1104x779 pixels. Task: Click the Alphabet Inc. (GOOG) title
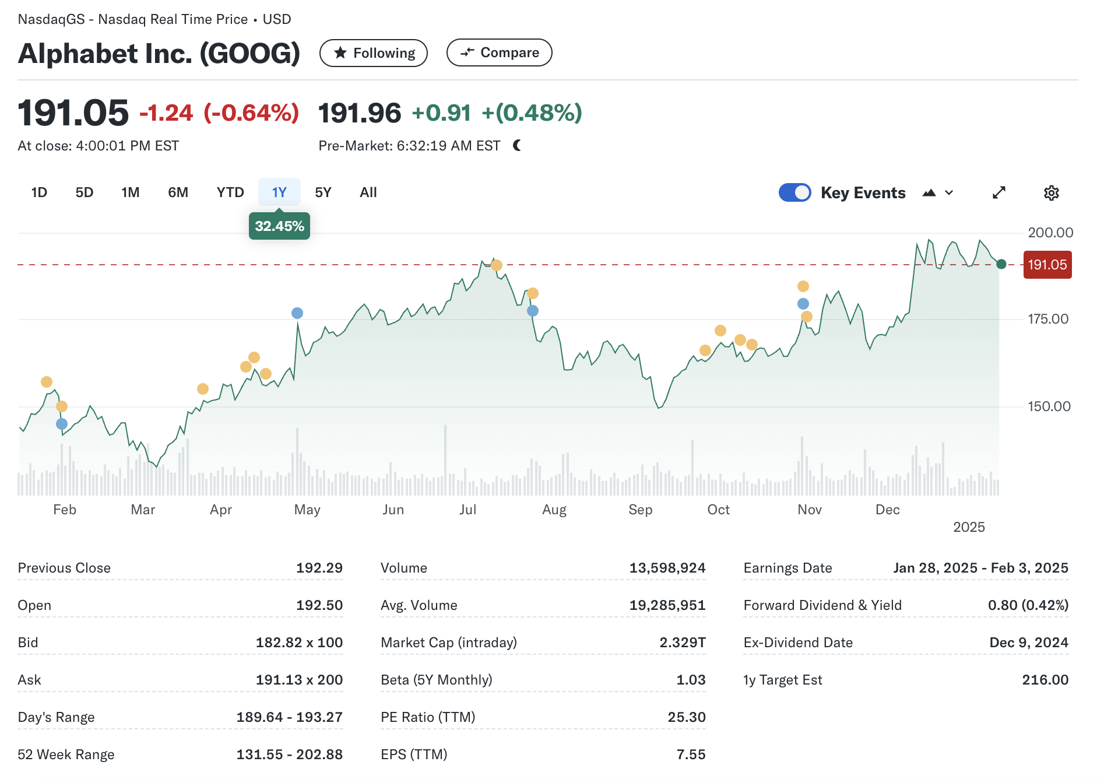pos(159,53)
